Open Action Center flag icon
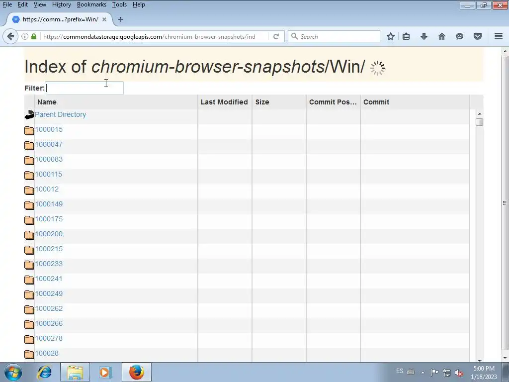This screenshot has height=382, width=509. 434,372
